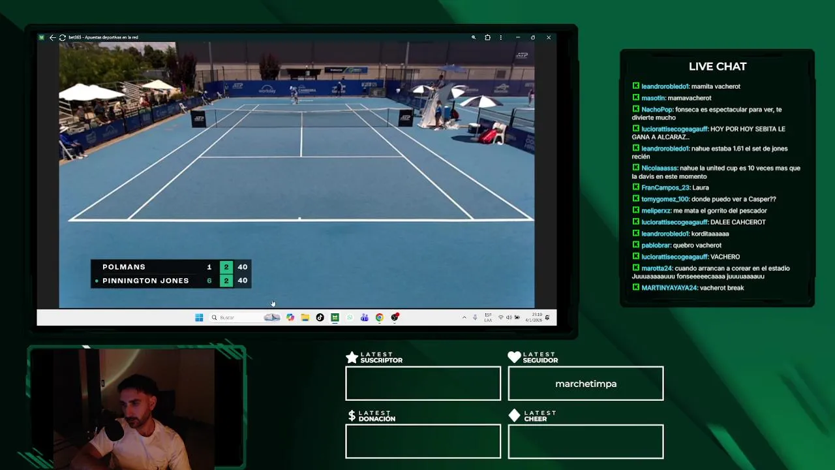Screen dimensions: 835x470
Task: Minimize the bet365 window
Action: (x=517, y=37)
